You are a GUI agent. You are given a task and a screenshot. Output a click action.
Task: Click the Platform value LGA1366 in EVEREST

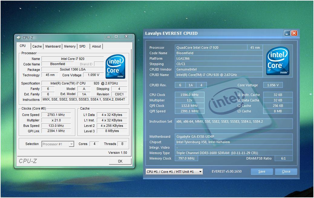click(218, 58)
